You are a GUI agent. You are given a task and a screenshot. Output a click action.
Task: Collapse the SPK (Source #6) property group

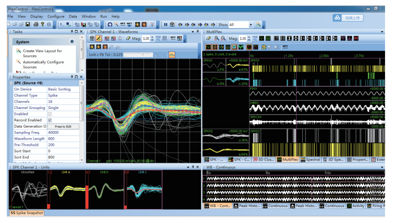pyautogui.click(x=11, y=83)
